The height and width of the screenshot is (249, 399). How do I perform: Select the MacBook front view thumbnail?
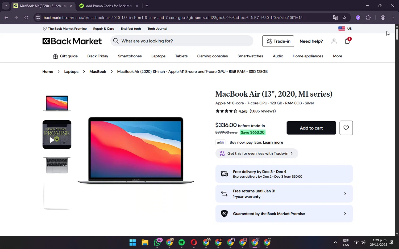pyautogui.click(x=57, y=103)
